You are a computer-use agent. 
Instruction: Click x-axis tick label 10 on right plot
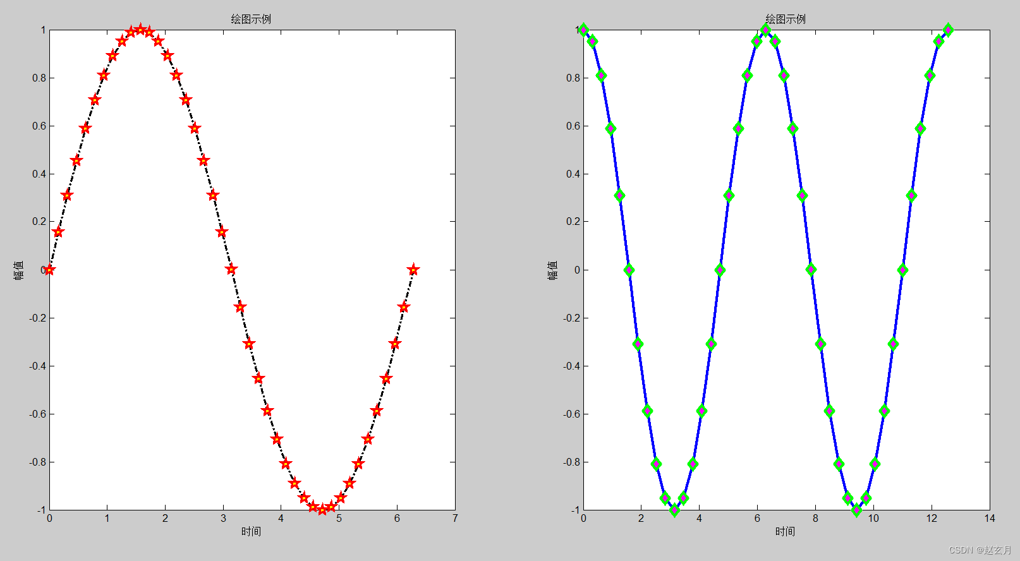tap(873, 518)
